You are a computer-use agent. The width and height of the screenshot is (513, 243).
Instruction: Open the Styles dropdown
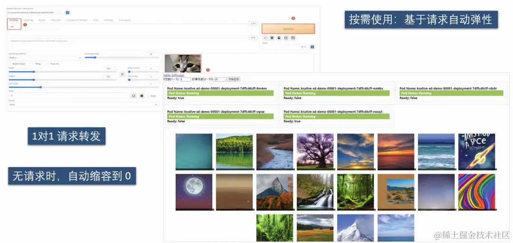[285, 47]
